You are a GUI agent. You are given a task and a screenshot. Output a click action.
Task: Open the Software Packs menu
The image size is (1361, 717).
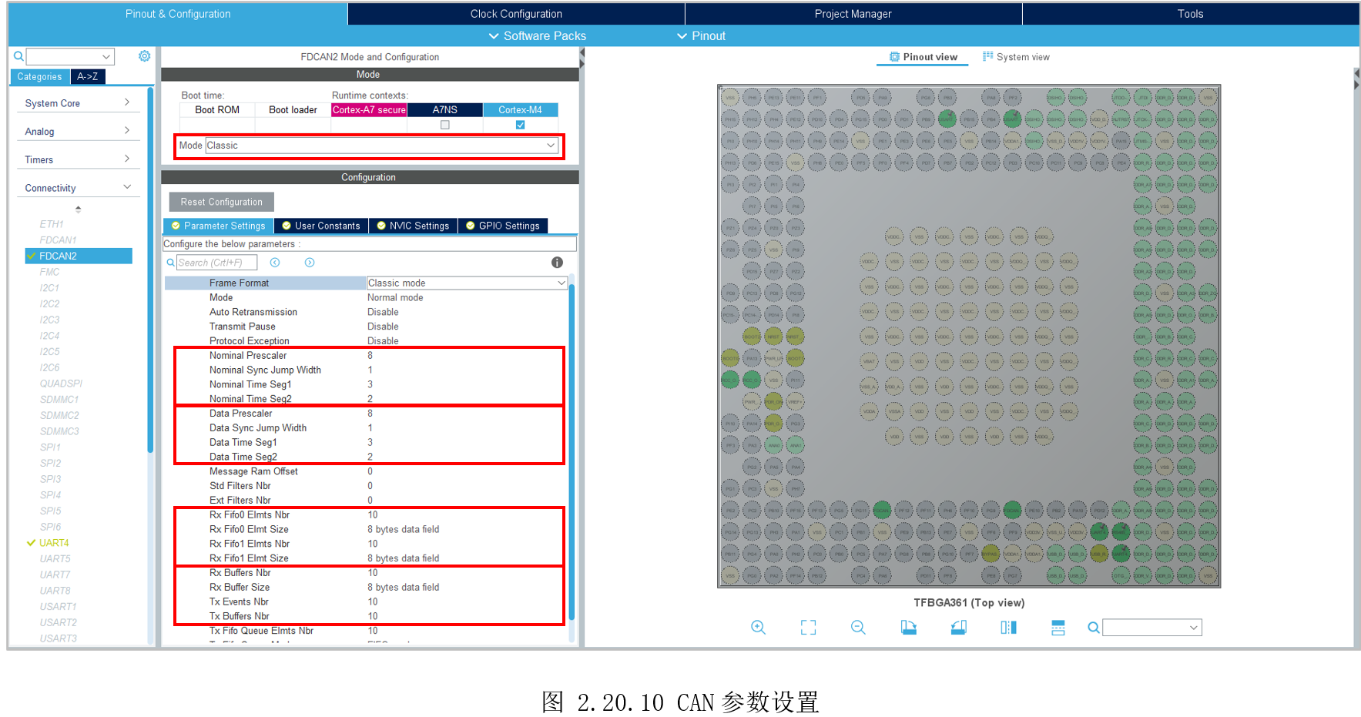point(538,36)
